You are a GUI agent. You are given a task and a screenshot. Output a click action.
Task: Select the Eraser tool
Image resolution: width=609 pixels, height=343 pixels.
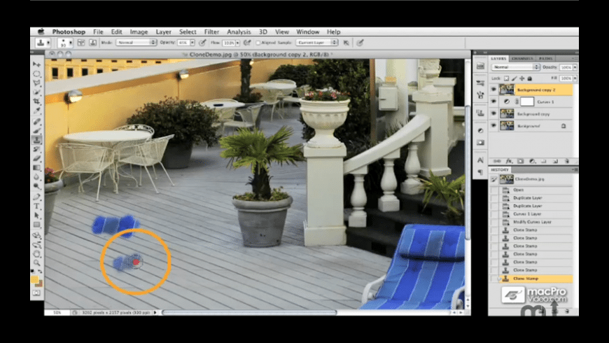tap(37, 158)
